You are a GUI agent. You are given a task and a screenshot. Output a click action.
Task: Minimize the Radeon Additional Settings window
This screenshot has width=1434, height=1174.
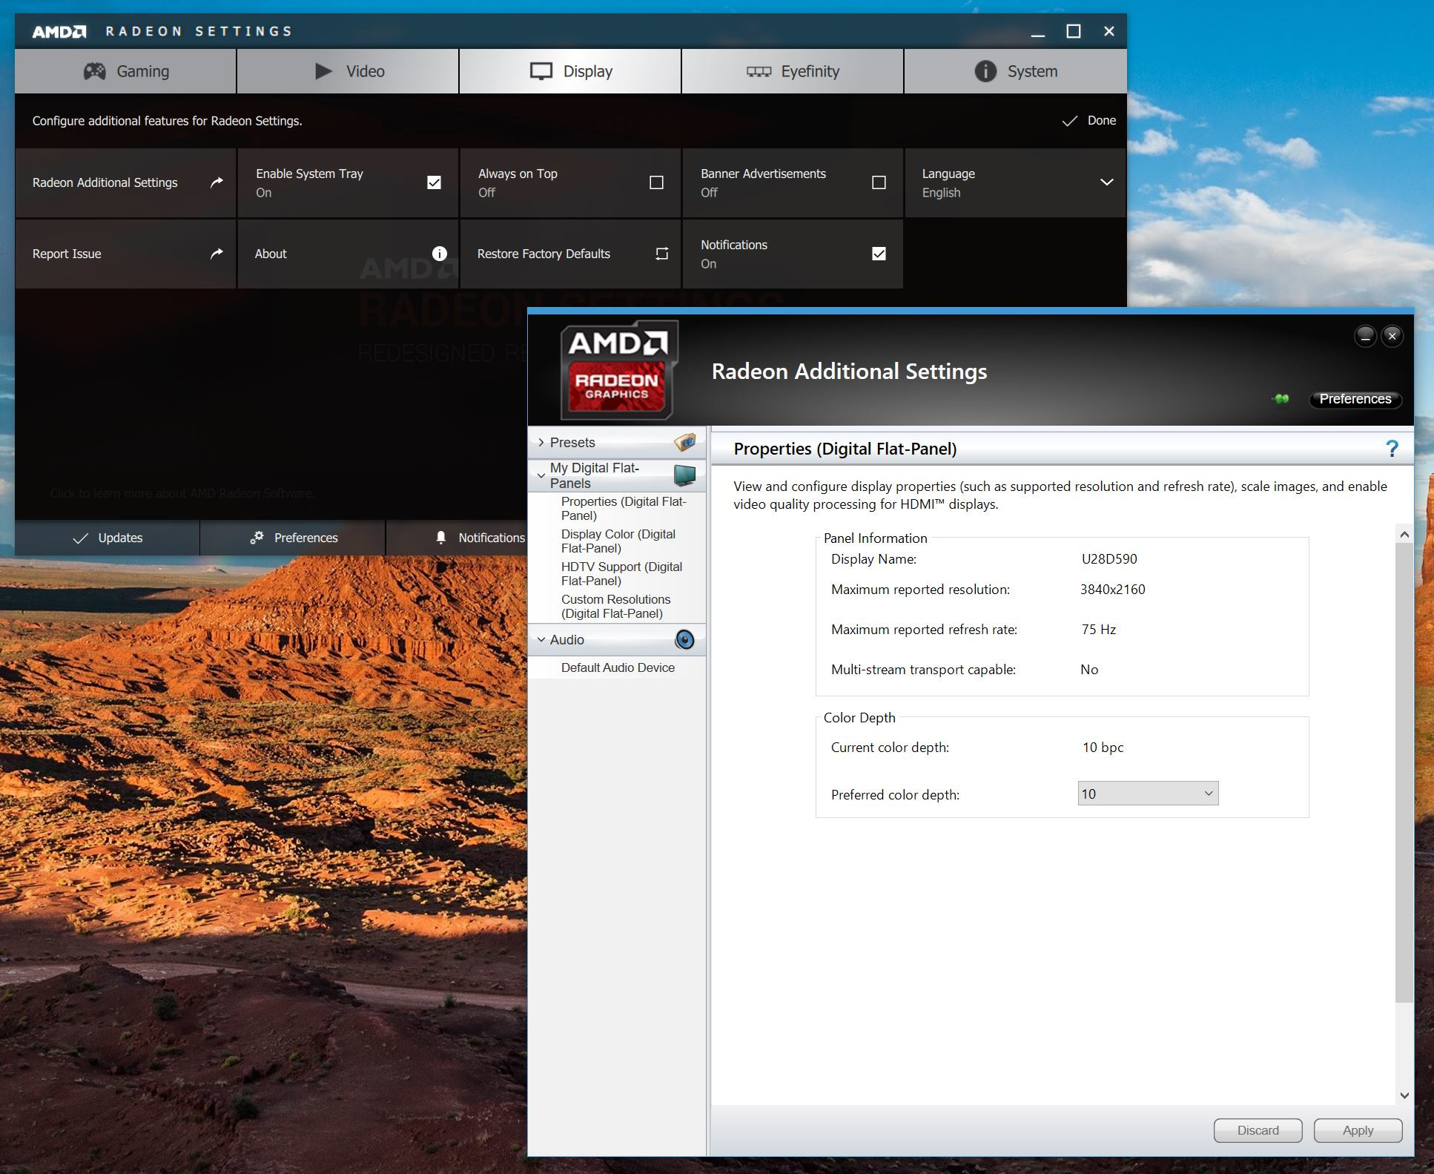(x=1365, y=337)
